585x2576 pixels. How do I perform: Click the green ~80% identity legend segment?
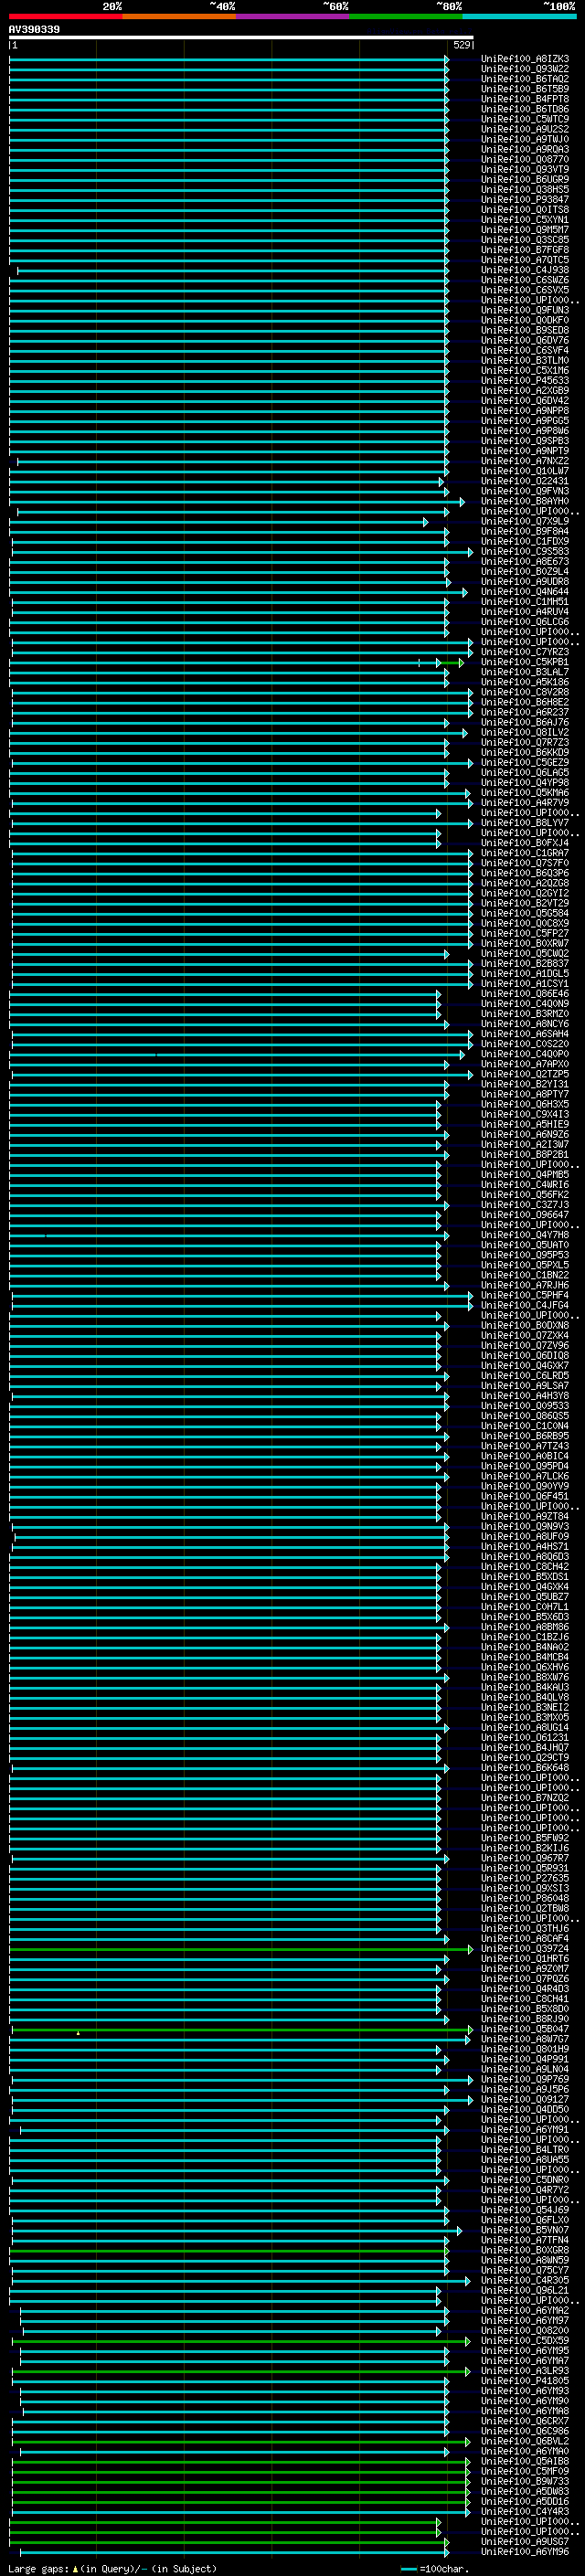click(406, 16)
